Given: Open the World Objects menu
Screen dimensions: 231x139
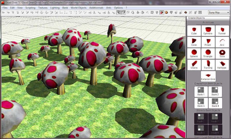Looking at the screenshot, I should (79, 8).
